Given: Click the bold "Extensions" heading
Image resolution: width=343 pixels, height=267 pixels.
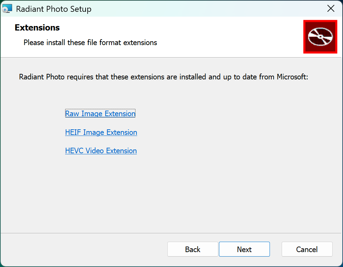Looking at the screenshot, I should (37, 28).
